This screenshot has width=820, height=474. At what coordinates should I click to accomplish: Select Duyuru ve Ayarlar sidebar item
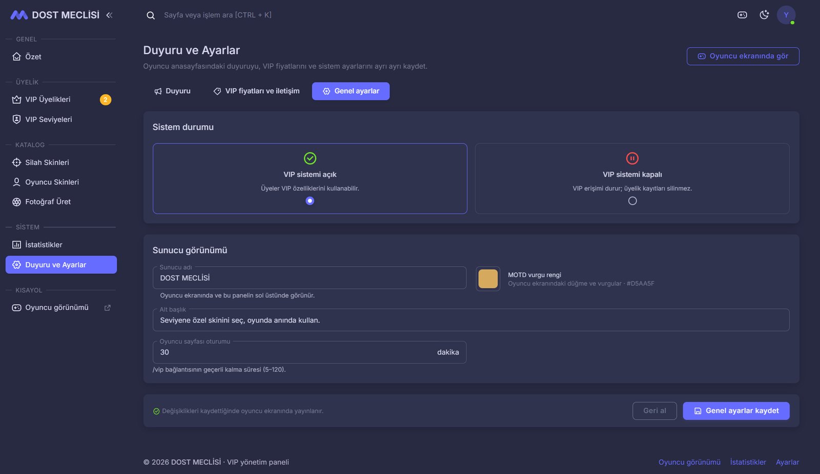(61, 265)
